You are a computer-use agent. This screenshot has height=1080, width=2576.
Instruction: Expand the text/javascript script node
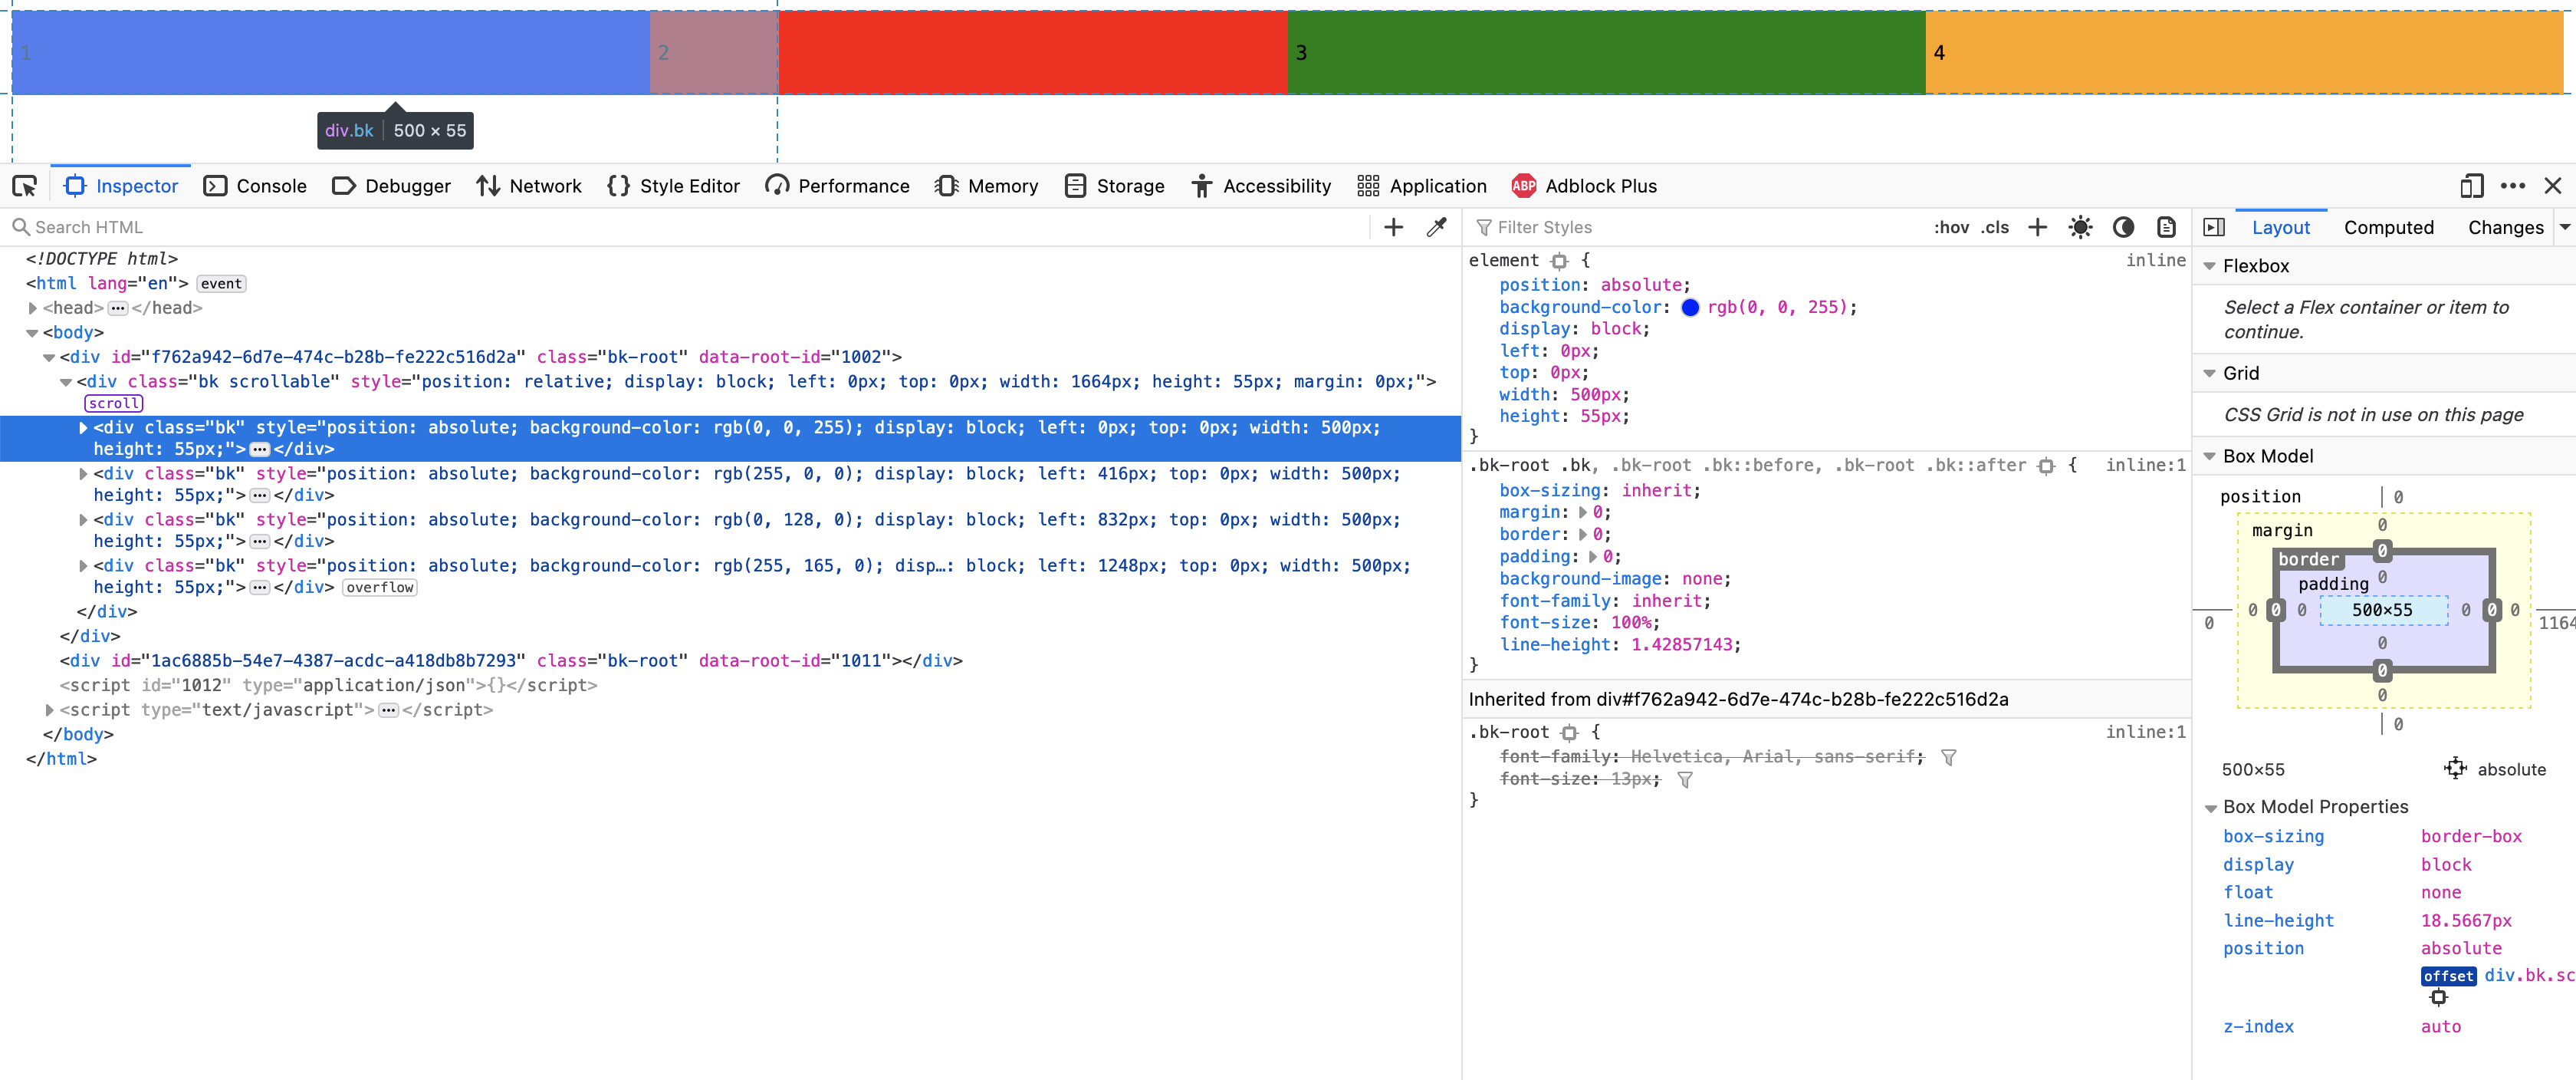tap(49, 710)
